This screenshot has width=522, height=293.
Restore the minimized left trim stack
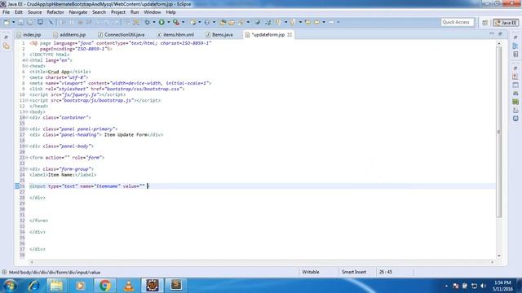(x=7, y=37)
